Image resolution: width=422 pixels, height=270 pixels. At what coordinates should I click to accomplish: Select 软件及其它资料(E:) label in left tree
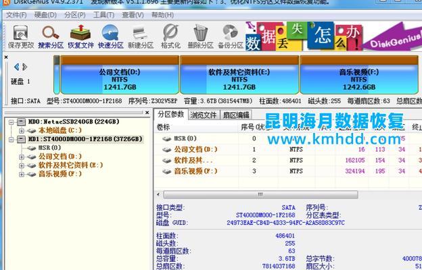pos(70,165)
